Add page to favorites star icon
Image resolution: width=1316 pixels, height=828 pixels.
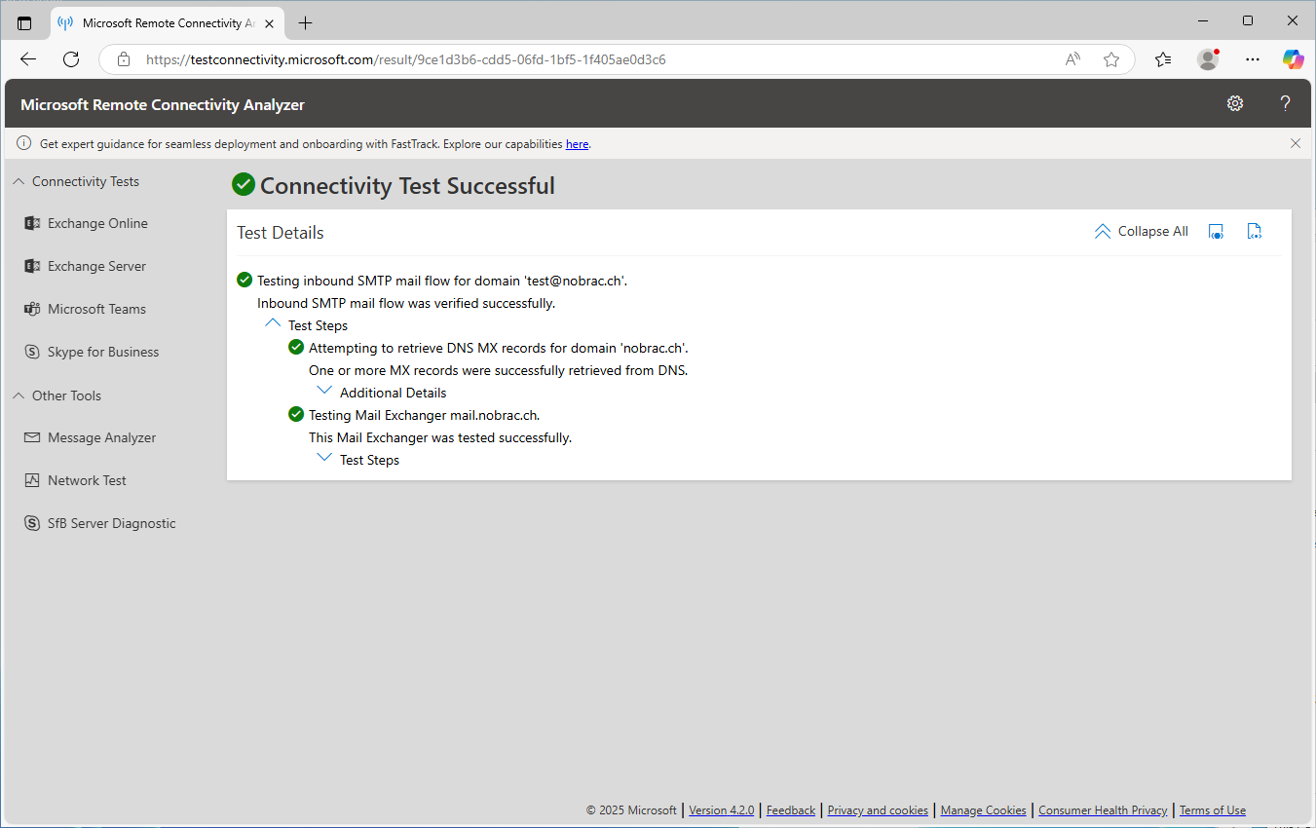[1111, 59]
